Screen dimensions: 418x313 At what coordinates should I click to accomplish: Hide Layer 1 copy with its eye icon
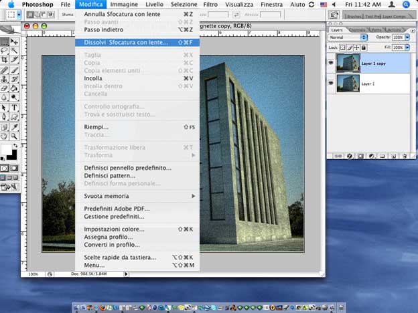click(x=331, y=61)
